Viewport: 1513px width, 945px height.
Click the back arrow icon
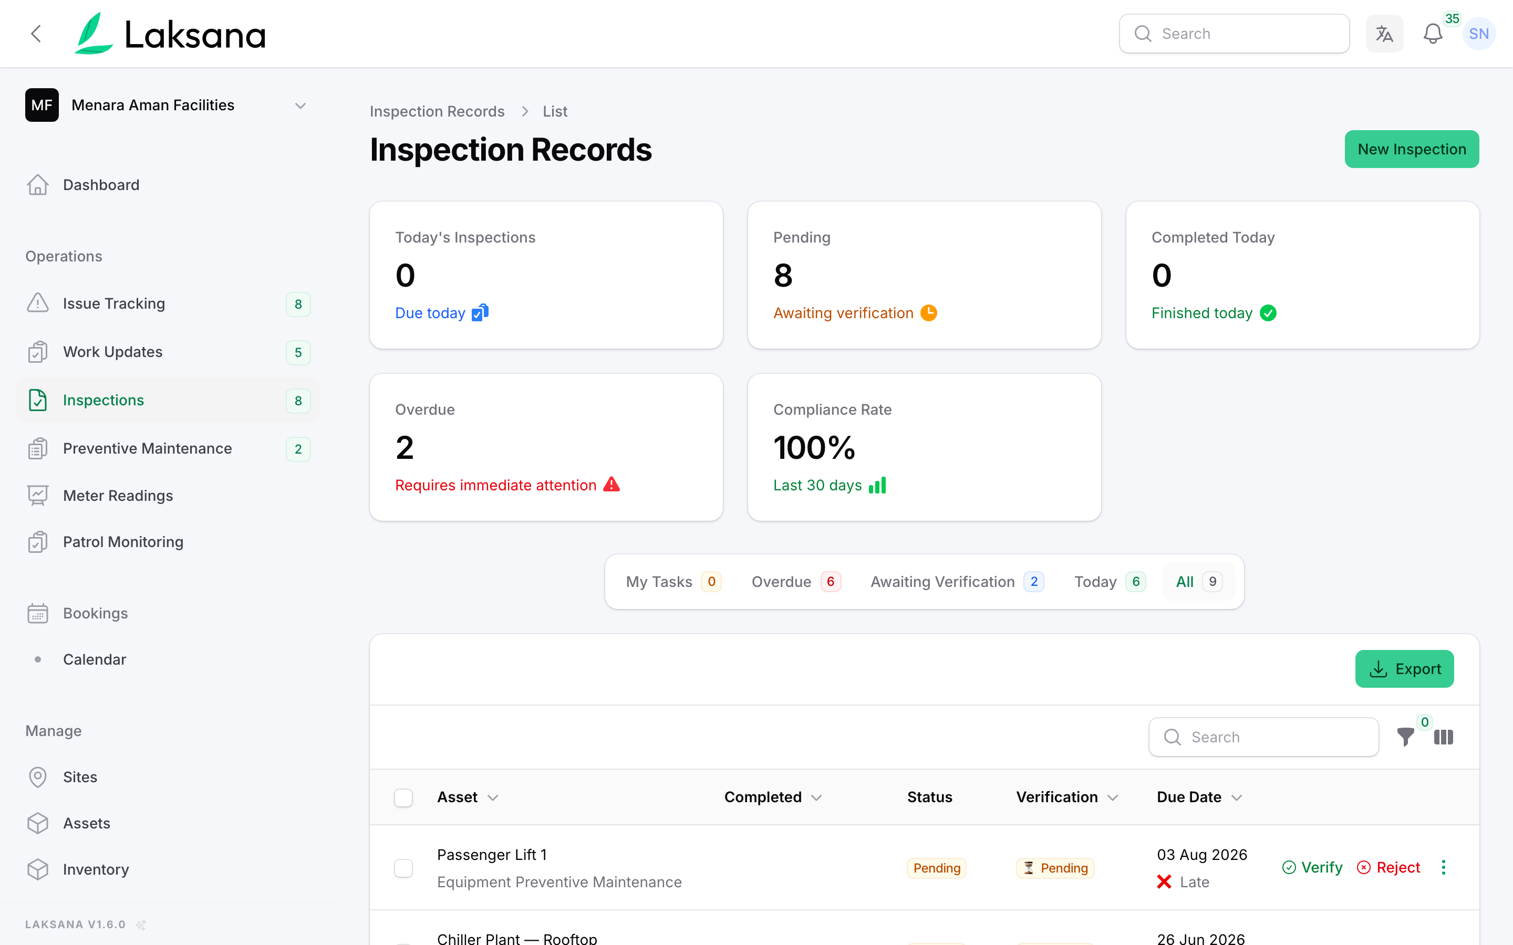point(36,34)
